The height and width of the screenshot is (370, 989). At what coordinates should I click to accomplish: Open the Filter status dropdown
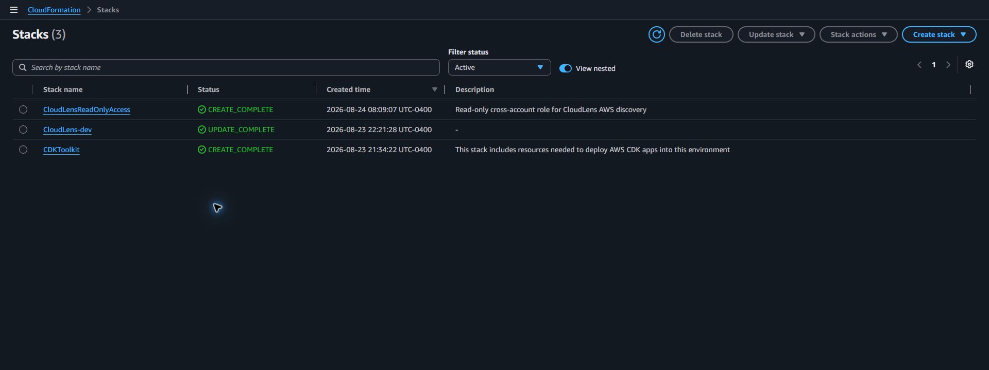(x=499, y=67)
